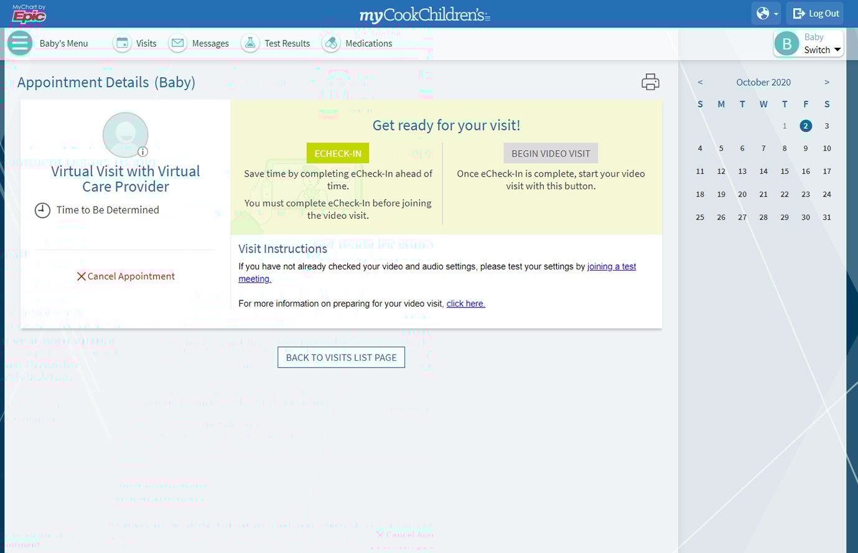Expand the Baby Switch profile dropdown
This screenshot has width=858, height=553.
[x=809, y=44]
